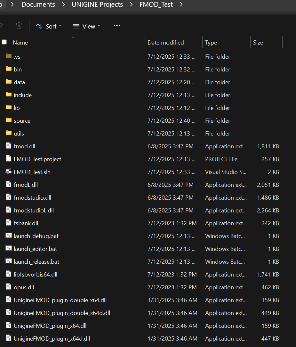Click the launch_editor.bat batch file icon

pyautogui.click(x=9, y=249)
